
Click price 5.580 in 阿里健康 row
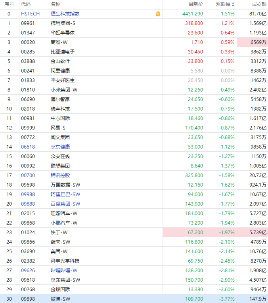[197, 71]
